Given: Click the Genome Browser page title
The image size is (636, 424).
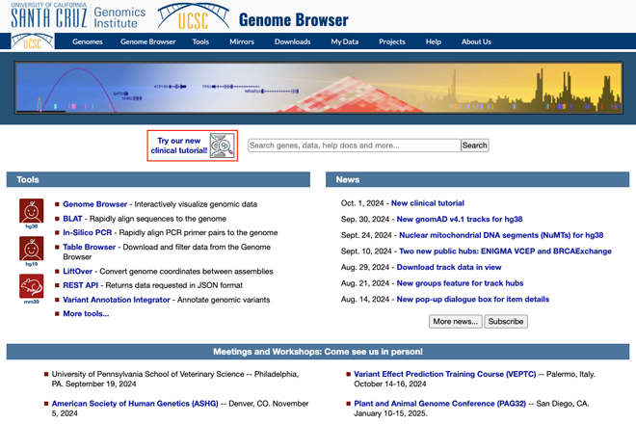Looking at the screenshot, I should 294,20.
